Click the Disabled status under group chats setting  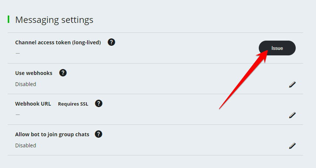(x=25, y=145)
